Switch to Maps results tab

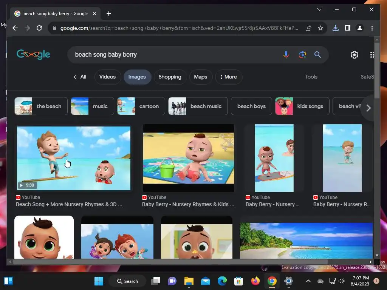[x=200, y=77]
